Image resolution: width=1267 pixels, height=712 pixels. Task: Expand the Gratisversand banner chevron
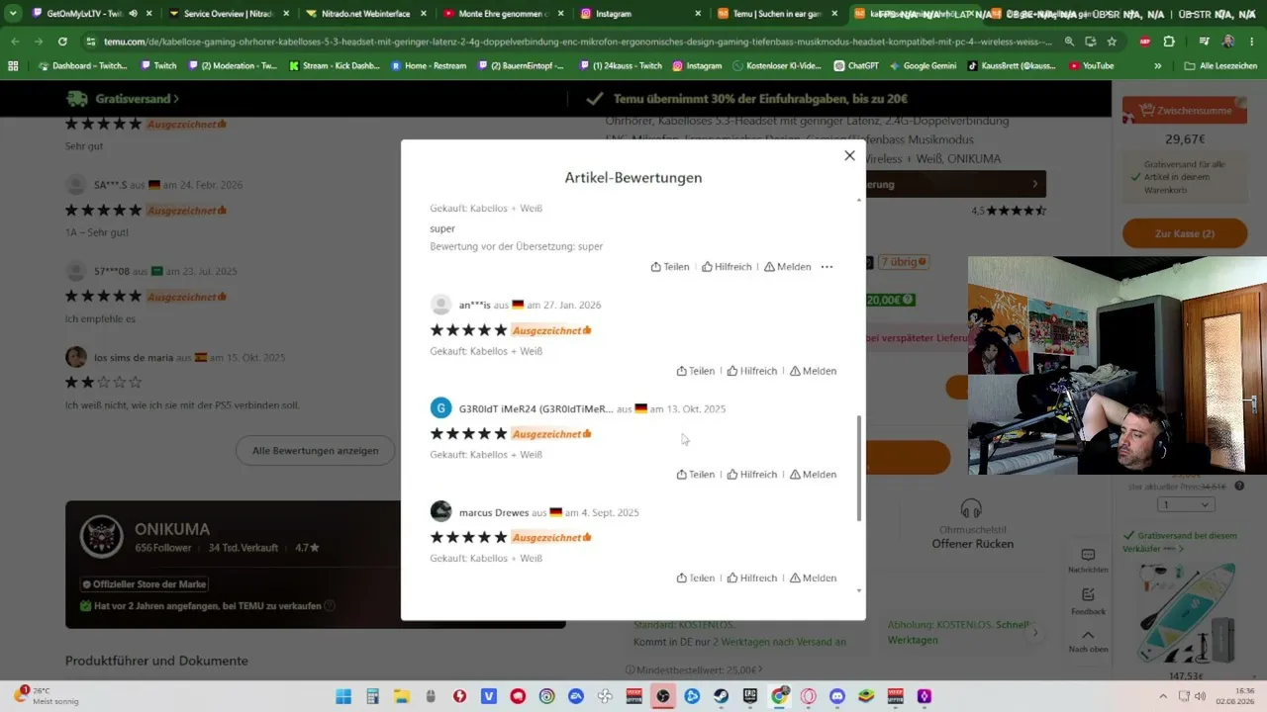(x=176, y=99)
